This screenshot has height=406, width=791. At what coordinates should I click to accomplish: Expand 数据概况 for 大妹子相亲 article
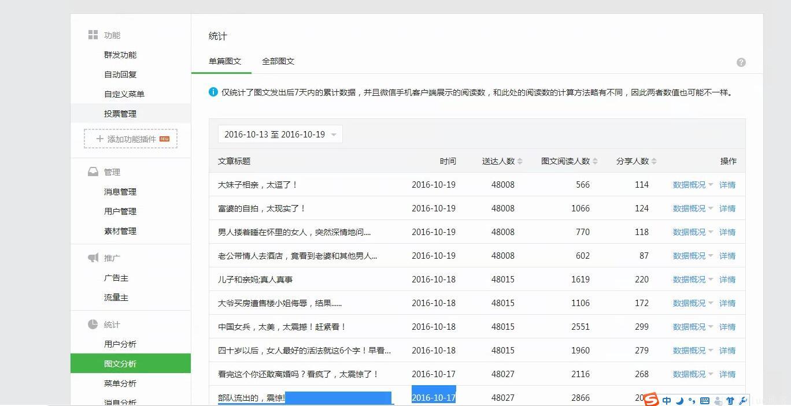click(693, 185)
